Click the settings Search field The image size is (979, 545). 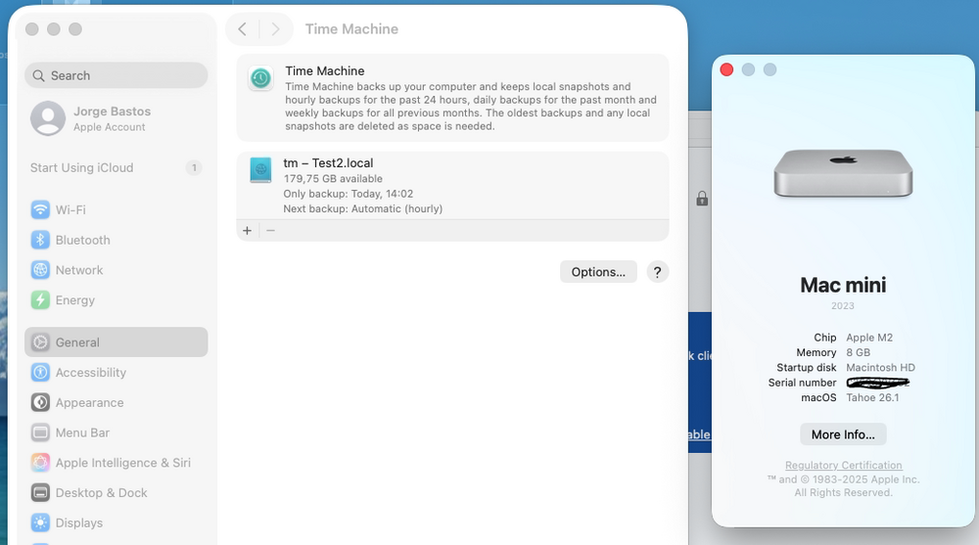[x=117, y=75]
